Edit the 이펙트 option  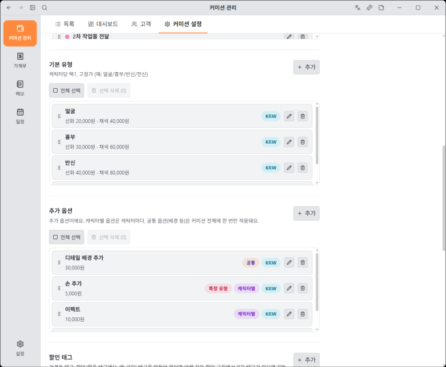[289, 314]
